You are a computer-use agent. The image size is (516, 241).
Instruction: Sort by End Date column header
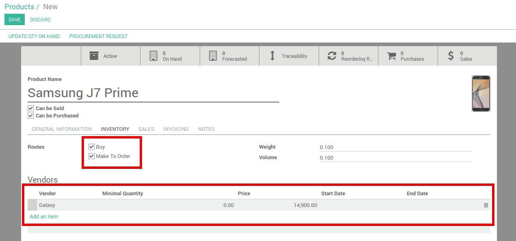pyautogui.click(x=417, y=193)
